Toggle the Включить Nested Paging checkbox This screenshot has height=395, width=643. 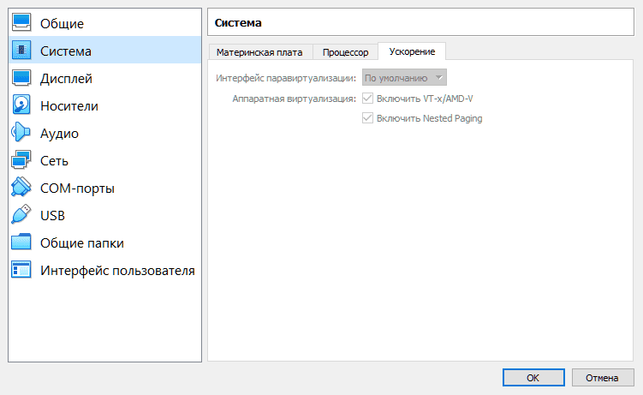point(368,118)
